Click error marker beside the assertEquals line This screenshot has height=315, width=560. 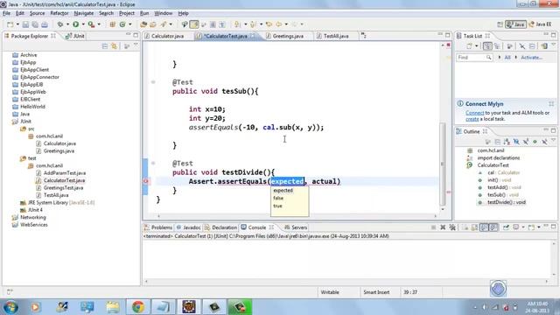tap(146, 181)
